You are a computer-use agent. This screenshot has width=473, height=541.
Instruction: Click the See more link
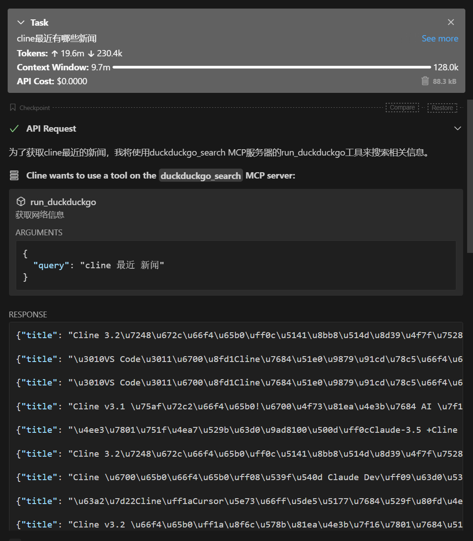(440, 39)
